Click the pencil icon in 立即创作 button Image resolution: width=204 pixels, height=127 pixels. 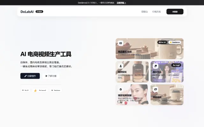pos(25,76)
